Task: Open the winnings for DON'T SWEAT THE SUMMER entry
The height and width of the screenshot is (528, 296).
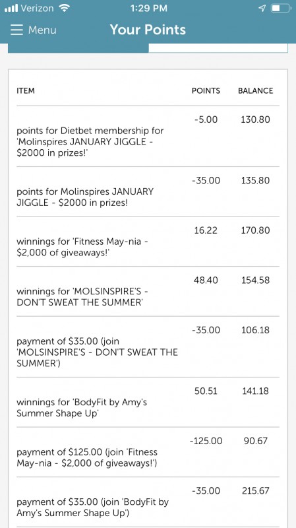Action: tap(148, 291)
